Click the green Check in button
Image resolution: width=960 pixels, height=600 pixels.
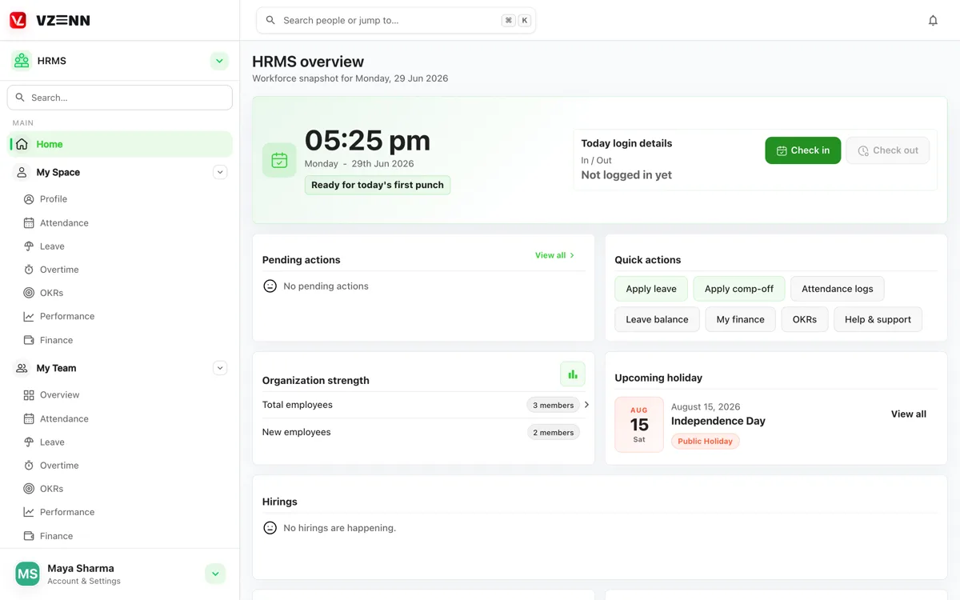tap(802, 150)
